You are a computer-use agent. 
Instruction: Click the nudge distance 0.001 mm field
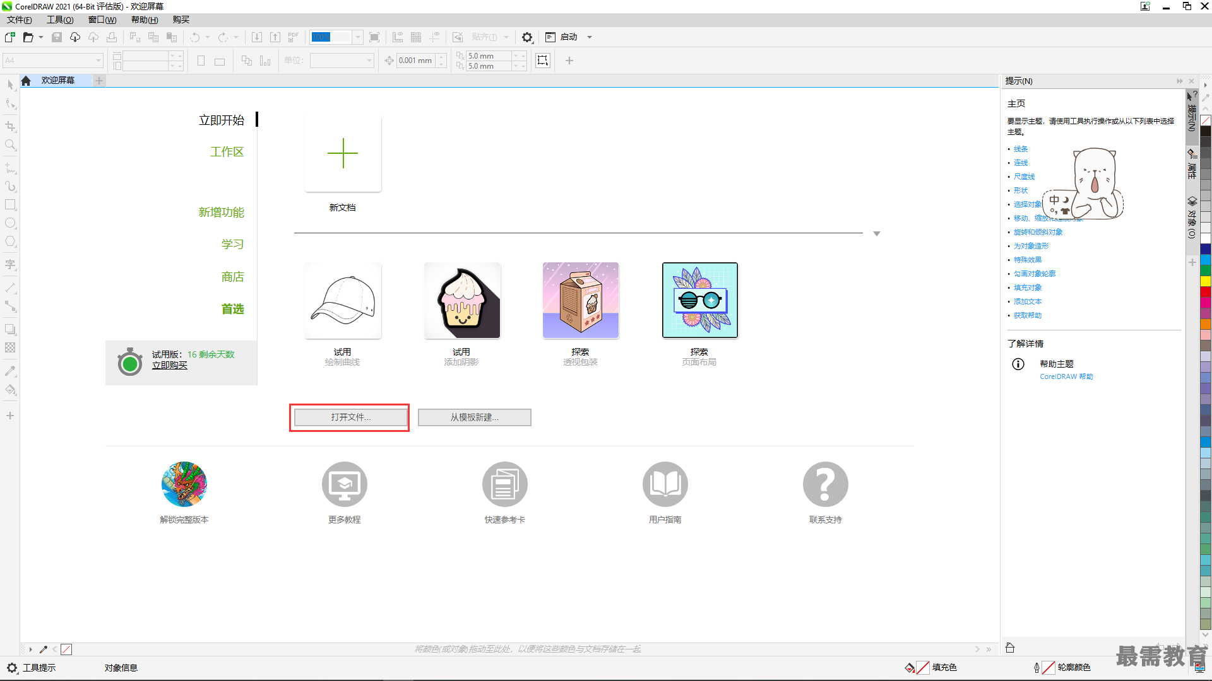[415, 61]
